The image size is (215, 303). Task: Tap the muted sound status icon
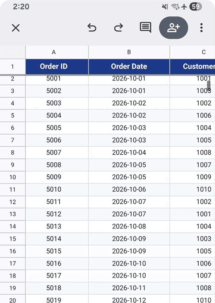pyautogui.click(x=165, y=7)
